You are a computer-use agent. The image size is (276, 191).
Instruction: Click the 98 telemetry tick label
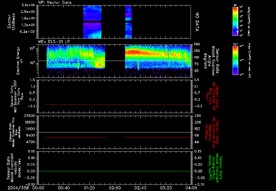click(x=196, y=135)
